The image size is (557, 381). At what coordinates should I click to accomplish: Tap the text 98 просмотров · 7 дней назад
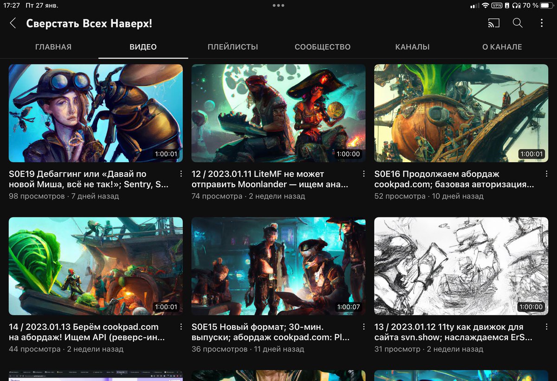tap(64, 196)
